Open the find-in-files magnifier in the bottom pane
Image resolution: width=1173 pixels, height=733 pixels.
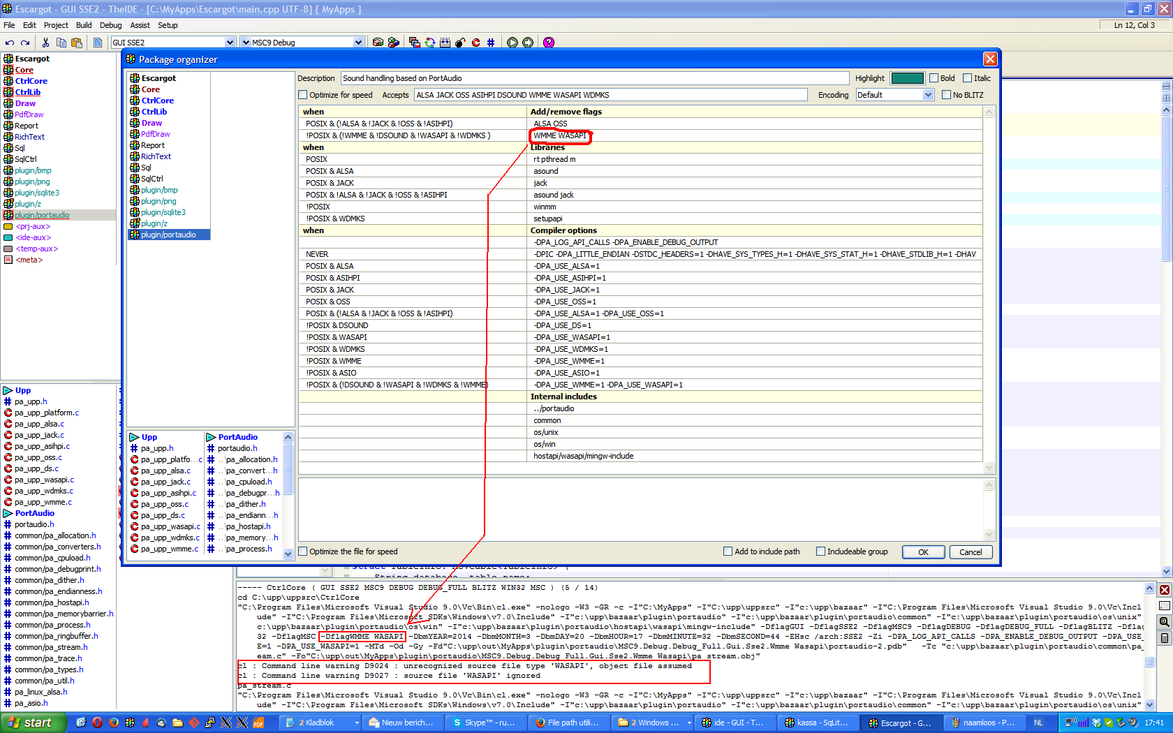point(1165,622)
